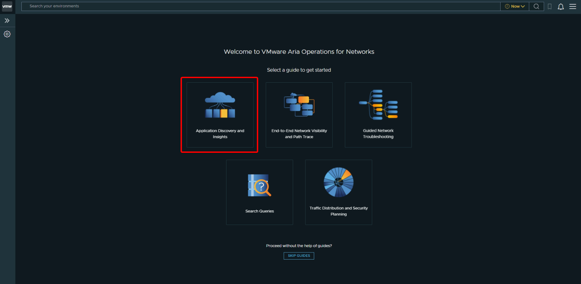This screenshot has width=581, height=284.
Task: Open the settings gear icon
Action: (x=7, y=34)
